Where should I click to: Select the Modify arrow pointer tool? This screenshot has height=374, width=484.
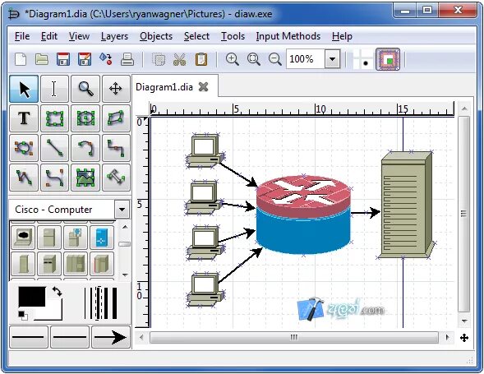(x=24, y=89)
